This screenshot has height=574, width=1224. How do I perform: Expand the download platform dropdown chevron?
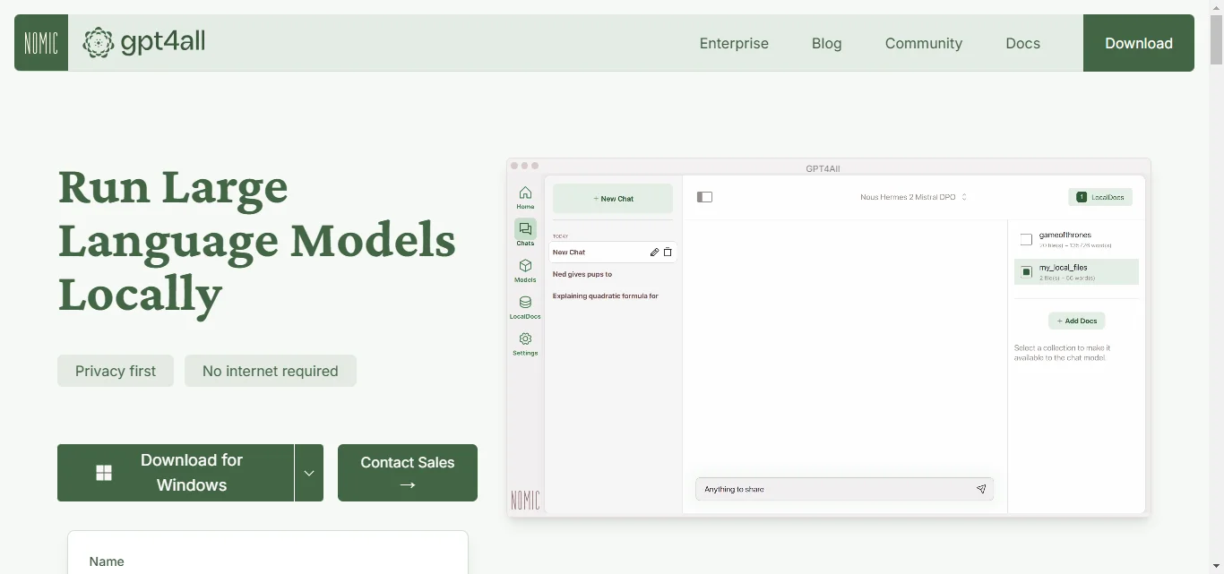[x=309, y=473]
